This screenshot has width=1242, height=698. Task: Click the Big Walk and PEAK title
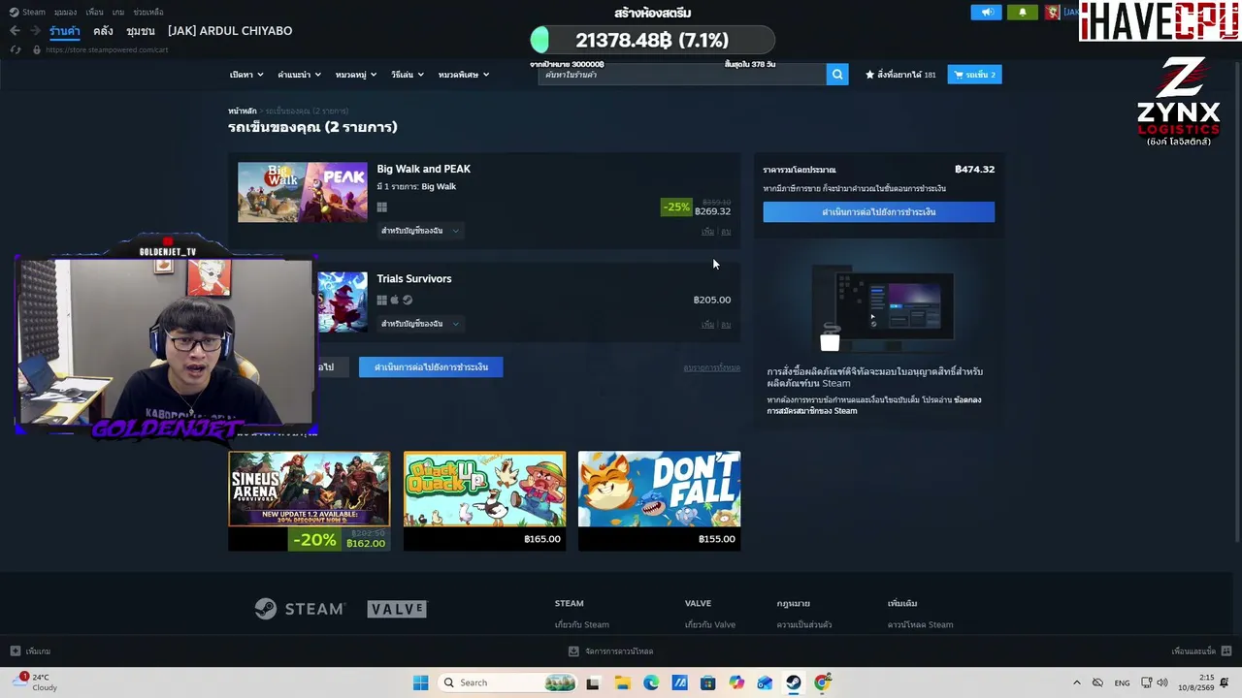point(424,169)
